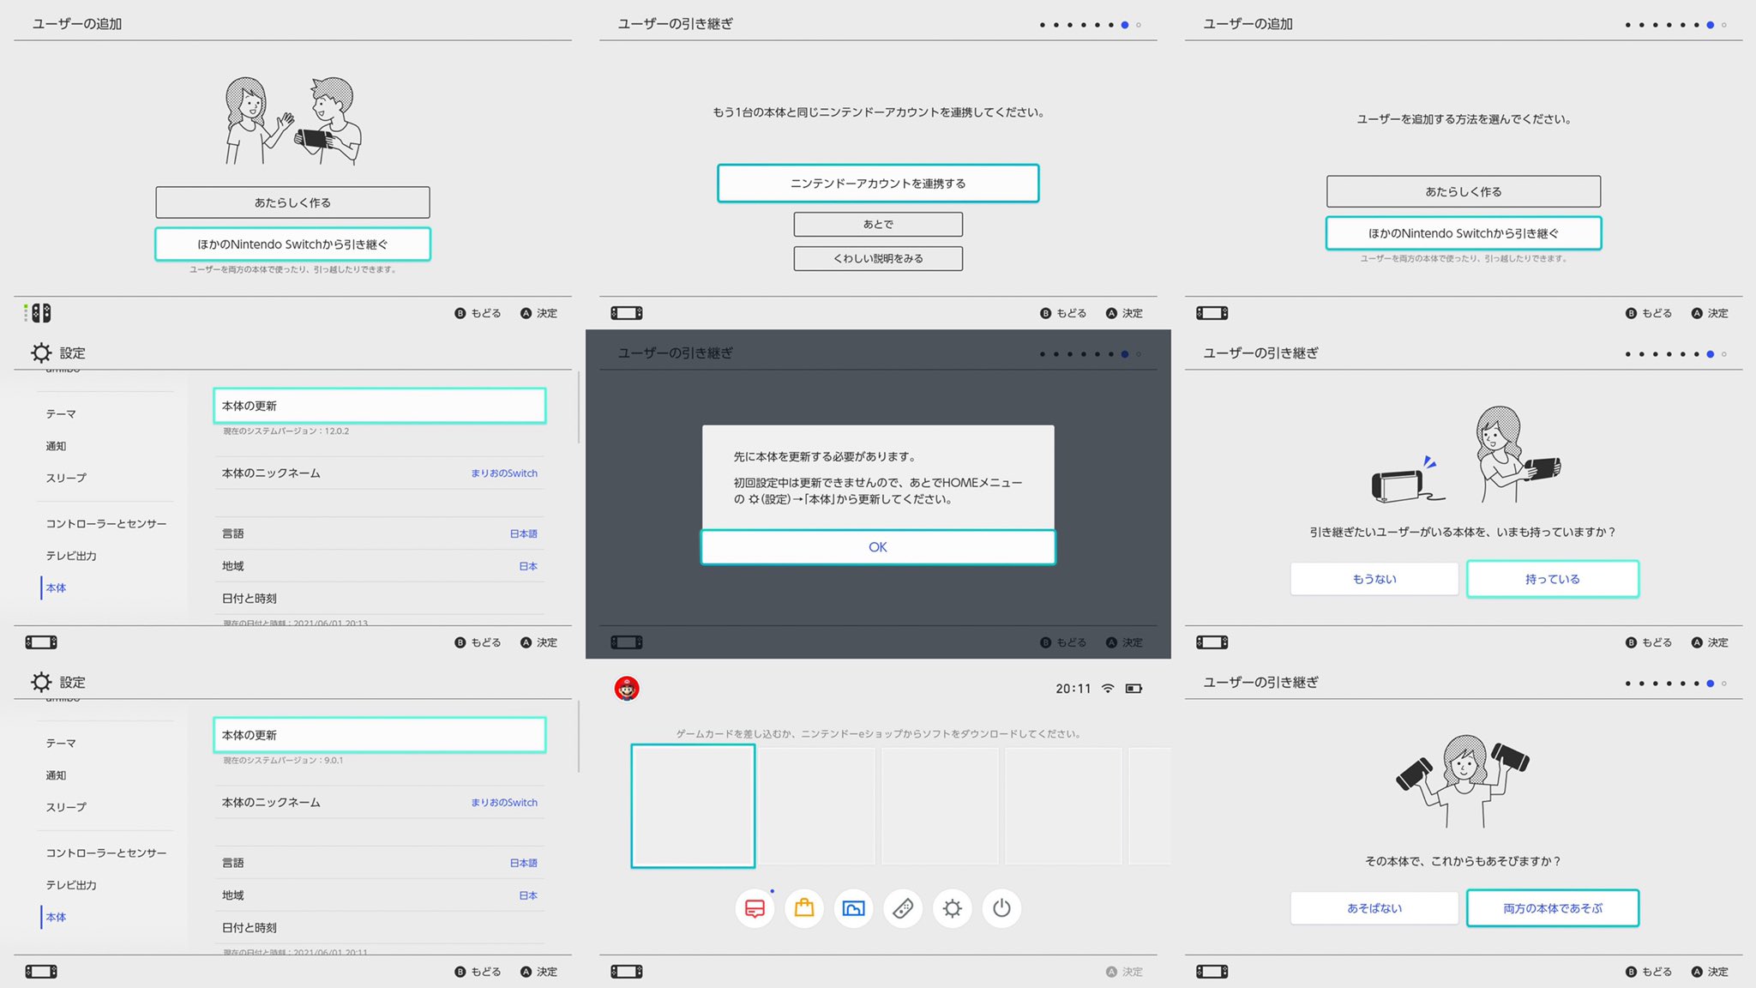Select 本体の更新 showing version 12.0.2
This screenshot has width=1756, height=988.
(x=379, y=406)
